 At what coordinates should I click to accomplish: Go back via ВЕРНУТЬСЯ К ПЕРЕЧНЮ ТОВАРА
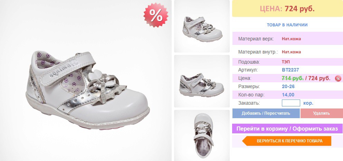tap(287, 141)
